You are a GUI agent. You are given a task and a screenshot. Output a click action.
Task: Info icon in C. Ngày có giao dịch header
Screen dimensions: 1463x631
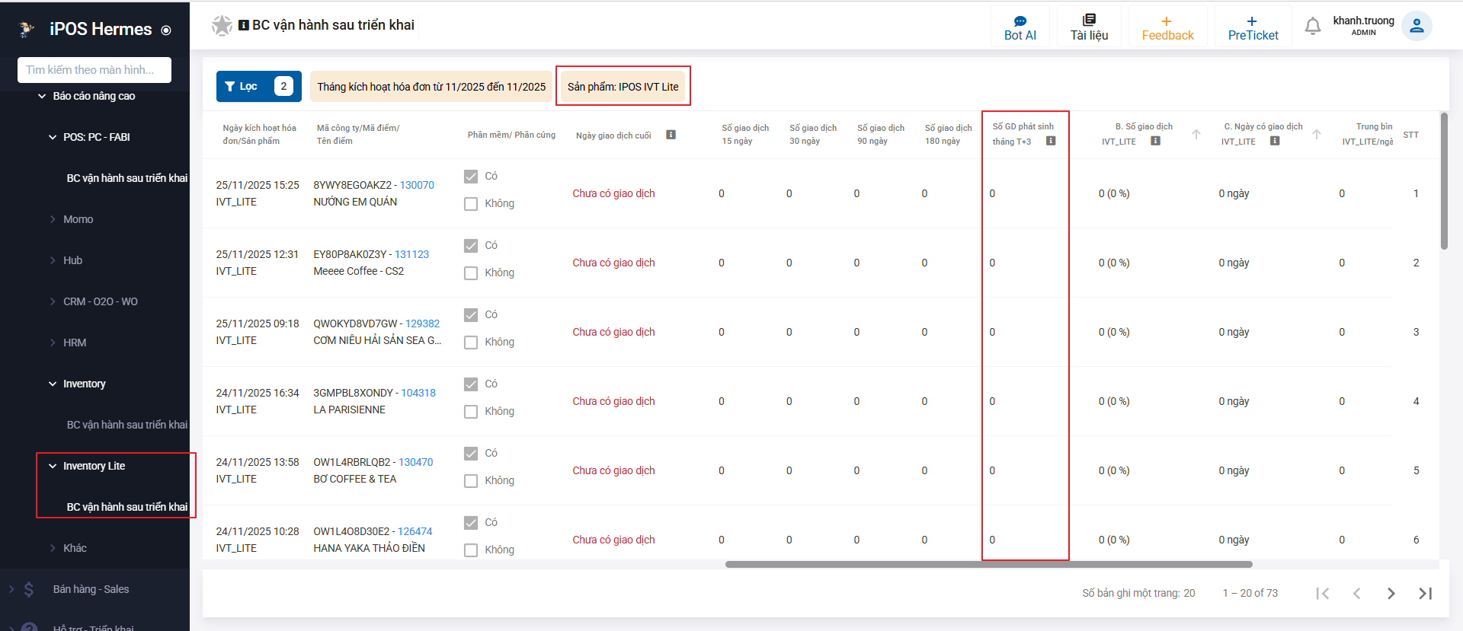pyautogui.click(x=1275, y=141)
